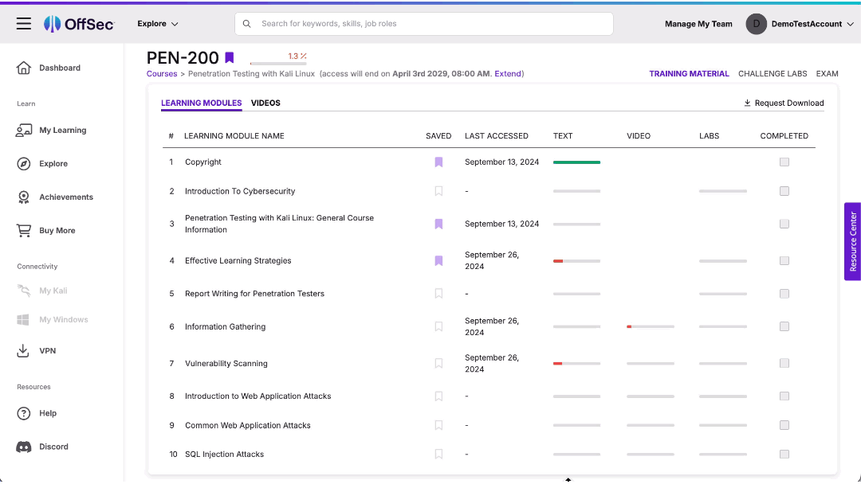Open the hamburger menu at top left
861x484 pixels.
[x=23, y=23]
